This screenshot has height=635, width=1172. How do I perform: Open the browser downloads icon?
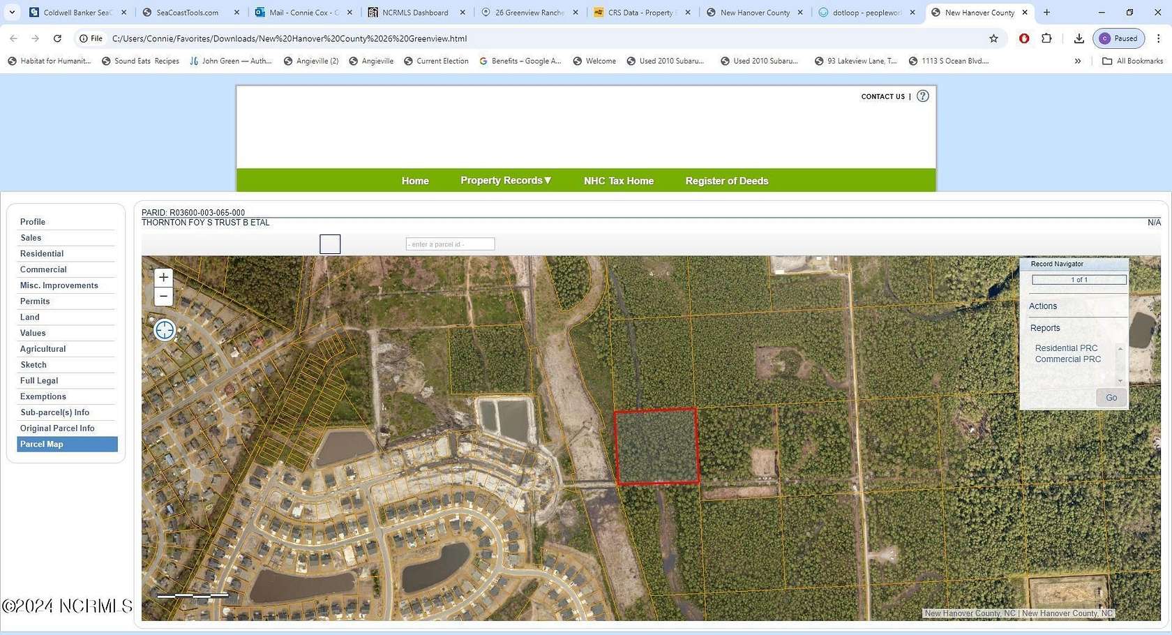pyautogui.click(x=1079, y=38)
